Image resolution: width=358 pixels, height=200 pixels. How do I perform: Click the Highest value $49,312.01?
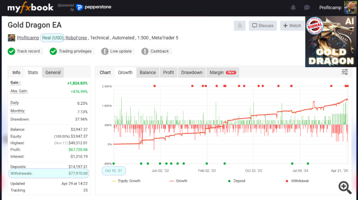(78, 143)
